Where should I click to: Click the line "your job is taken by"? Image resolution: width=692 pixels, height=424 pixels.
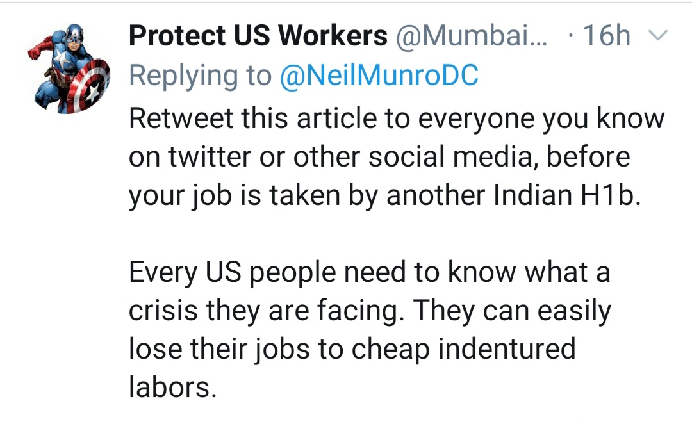click(384, 197)
